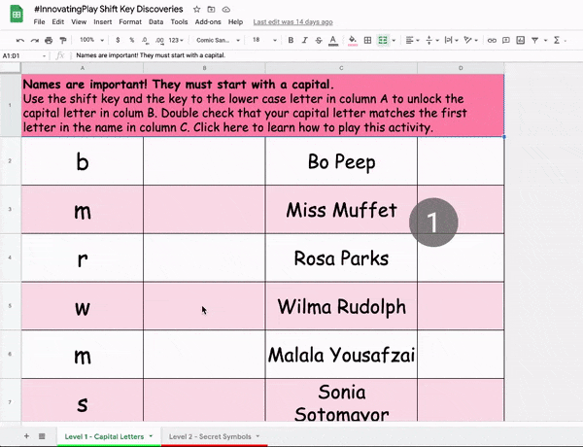The image size is (583, 447).
Task: Click the Name box showing A1:D1
Action: 23,55
